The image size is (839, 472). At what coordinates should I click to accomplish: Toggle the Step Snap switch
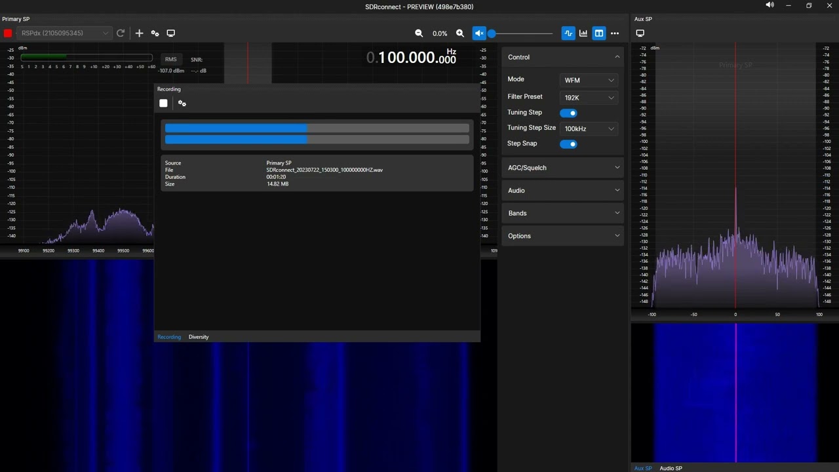point(568,144)
